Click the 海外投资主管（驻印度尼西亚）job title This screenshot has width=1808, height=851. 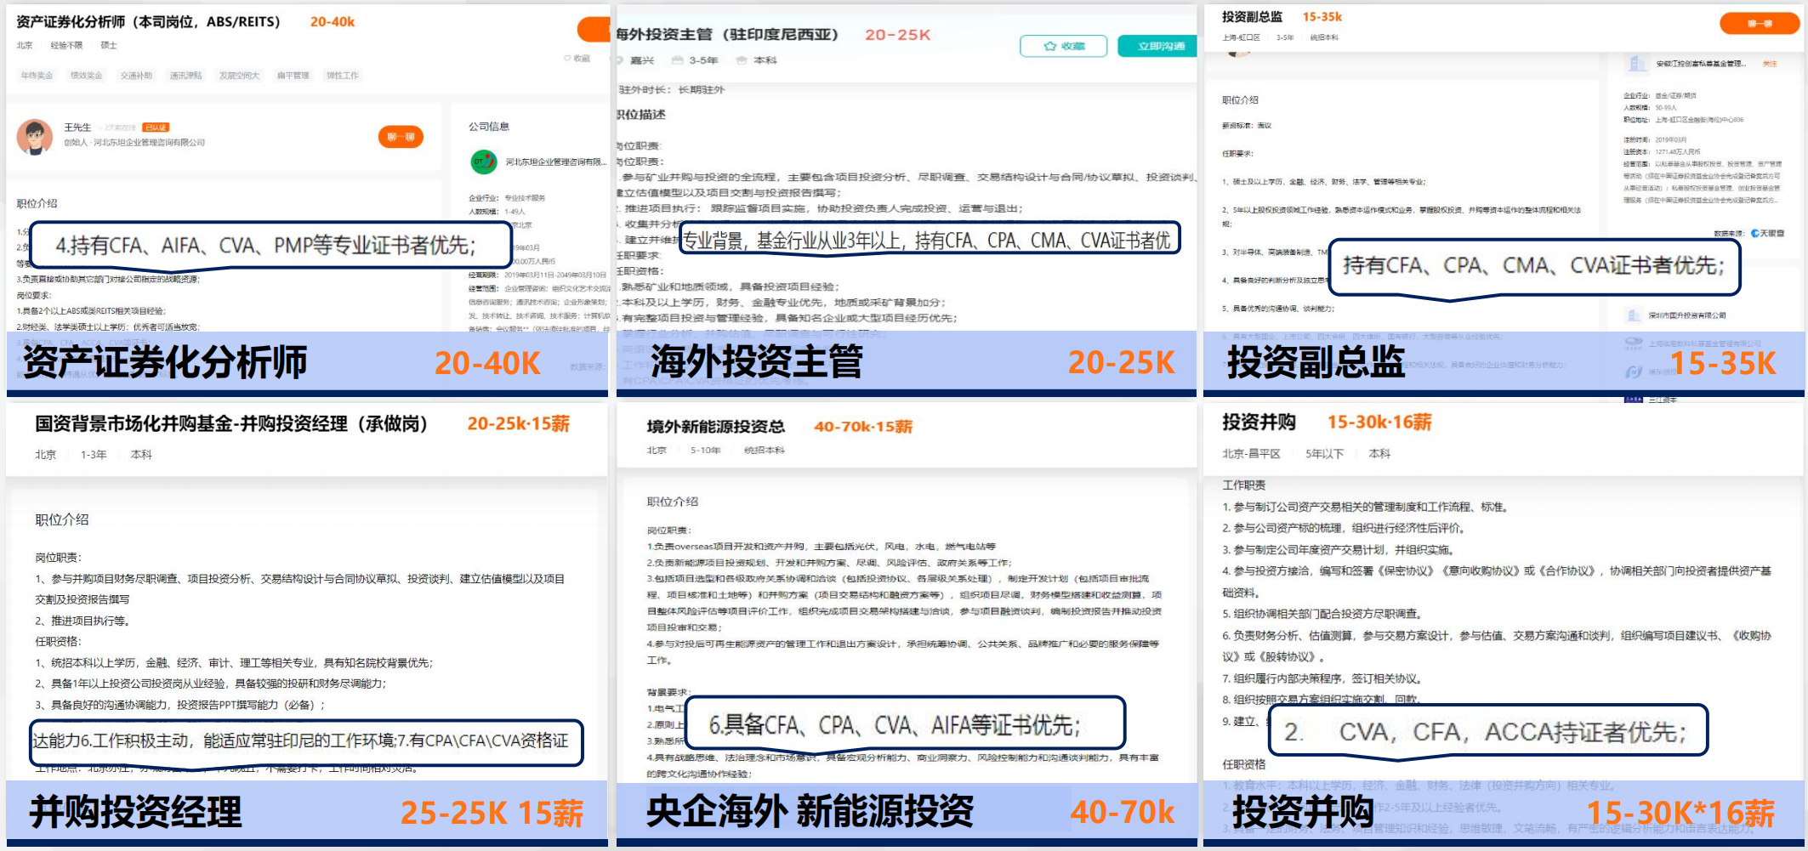point(727,35)
